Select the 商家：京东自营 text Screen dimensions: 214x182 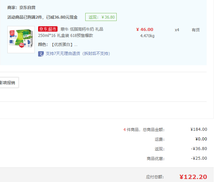click(21, 8)
